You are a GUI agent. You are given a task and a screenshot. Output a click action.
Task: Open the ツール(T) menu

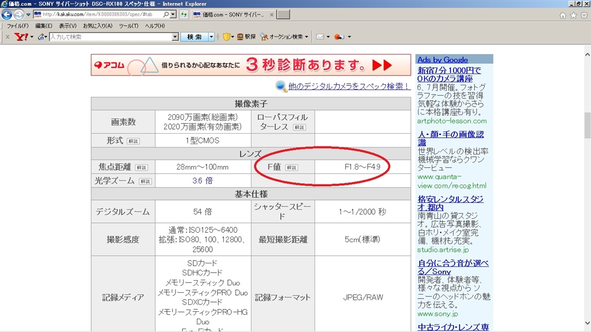(x=129, y=26)
